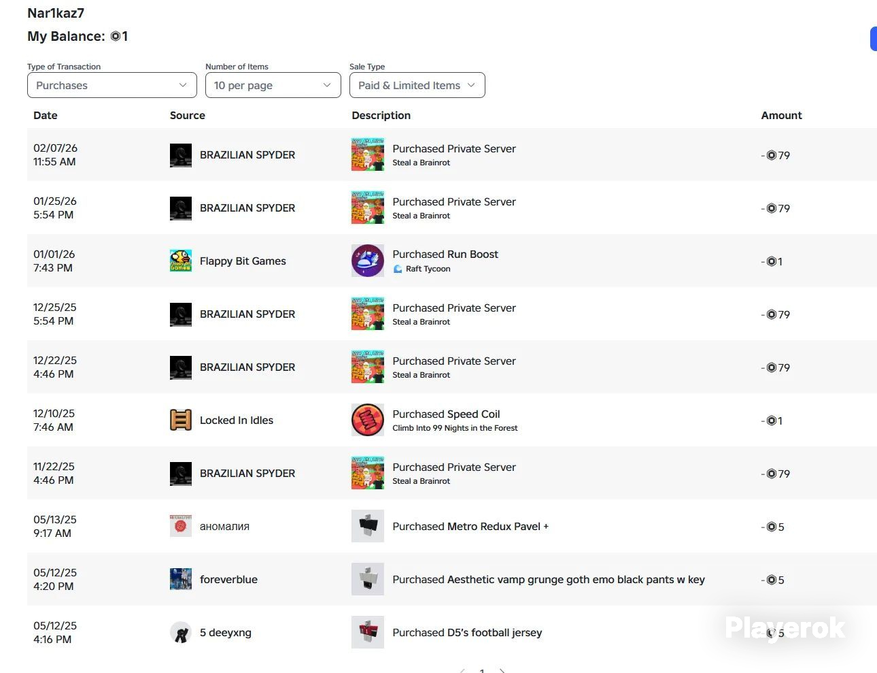Click Purchased Private Server in 12/25/25 row
This screenshot has height=673, width=877.
454,308
